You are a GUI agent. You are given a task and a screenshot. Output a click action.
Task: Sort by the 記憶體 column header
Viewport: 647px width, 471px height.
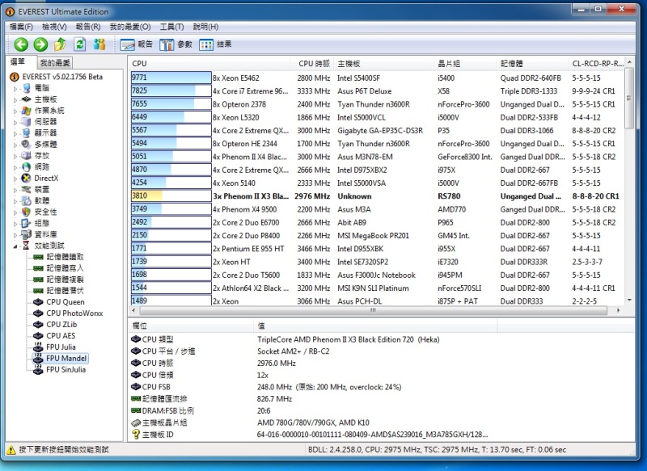coord(532,64)
